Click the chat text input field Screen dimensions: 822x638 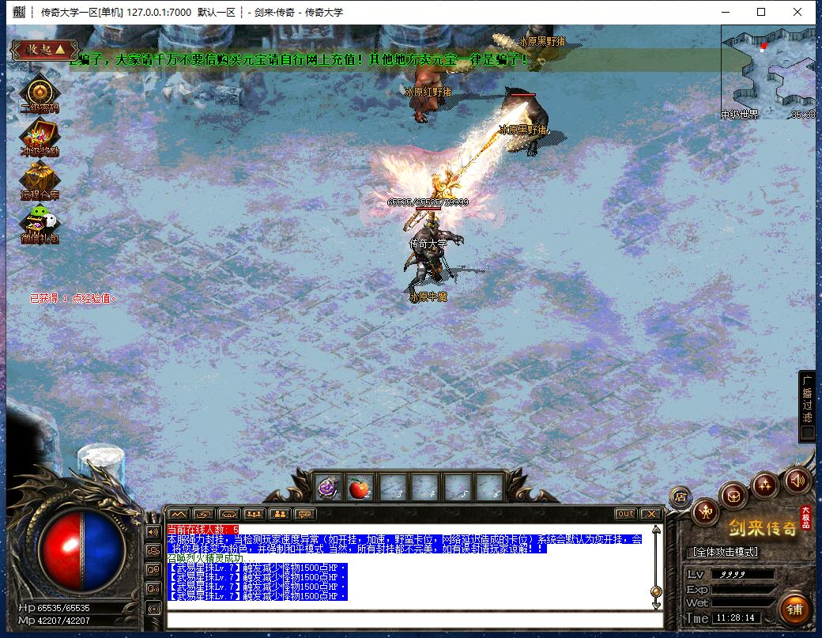point(415,620)
